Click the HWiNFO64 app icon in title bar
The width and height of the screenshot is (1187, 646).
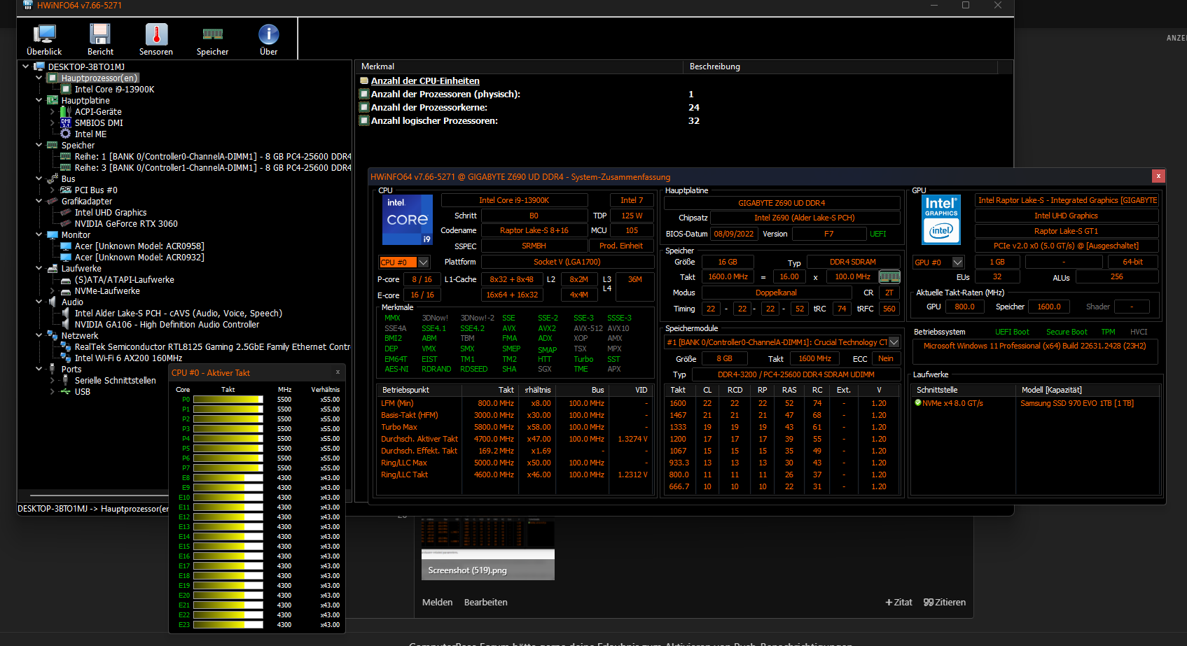click(x=28, y=5)
